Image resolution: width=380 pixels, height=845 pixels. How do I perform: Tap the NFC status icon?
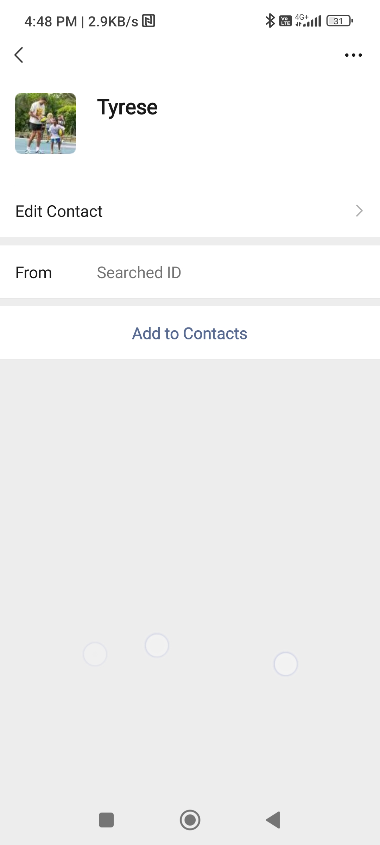148,21
